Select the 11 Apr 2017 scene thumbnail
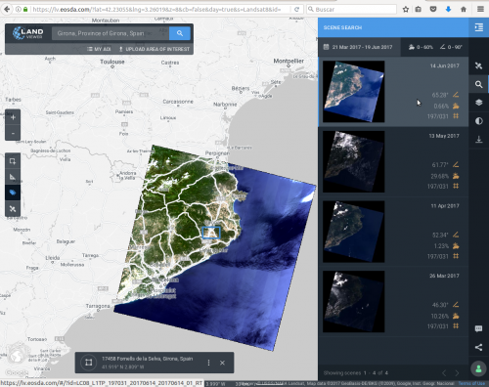Image resolution: width=489 pixels, height=387 pixels. coord(354,232)
